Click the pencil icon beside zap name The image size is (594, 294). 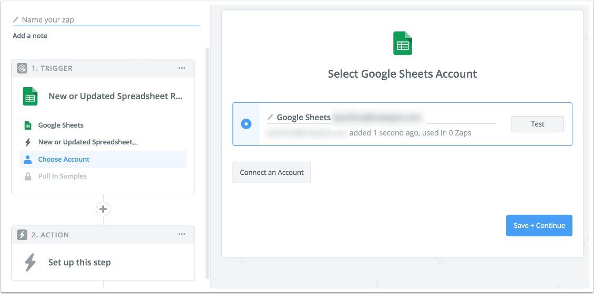16,19
